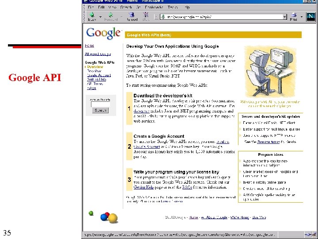Viewport: 318px width, 239px height.
Task: Open the View menu
Action: coord(112,8)
